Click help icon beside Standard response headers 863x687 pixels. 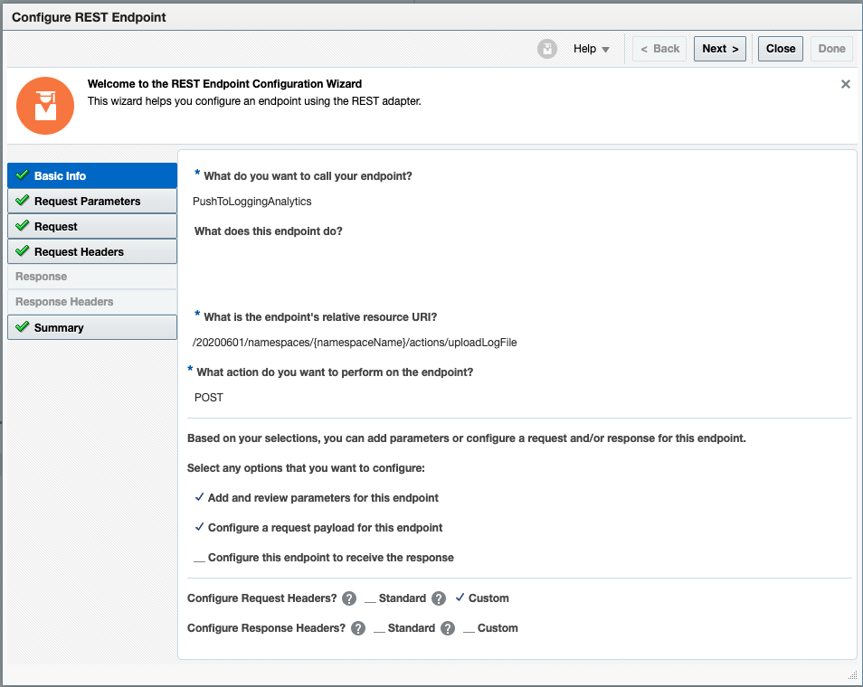pos(447,627)
